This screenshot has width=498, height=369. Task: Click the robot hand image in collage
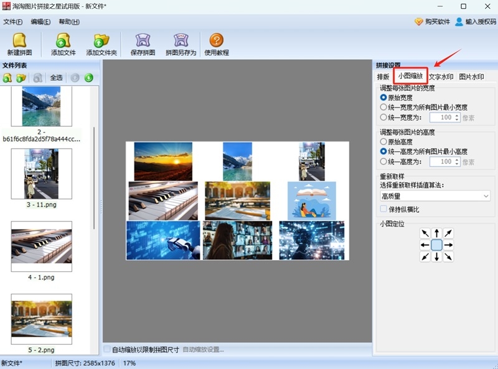coord(163,240)
